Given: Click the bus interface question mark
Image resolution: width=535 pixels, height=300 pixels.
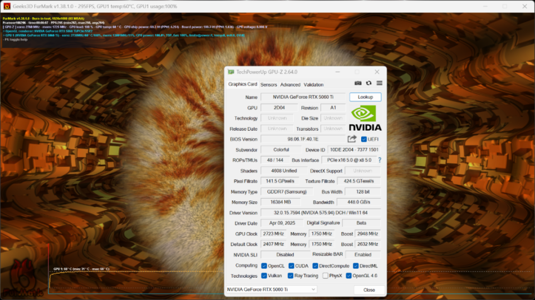Looking at the screenshot, I should [380, 160].
